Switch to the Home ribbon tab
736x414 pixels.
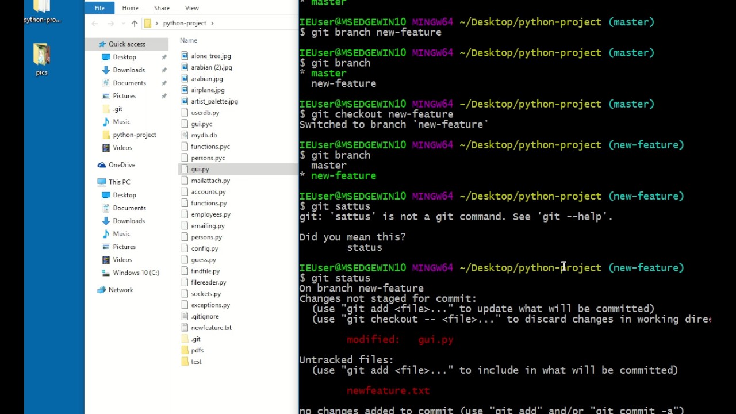130,8
